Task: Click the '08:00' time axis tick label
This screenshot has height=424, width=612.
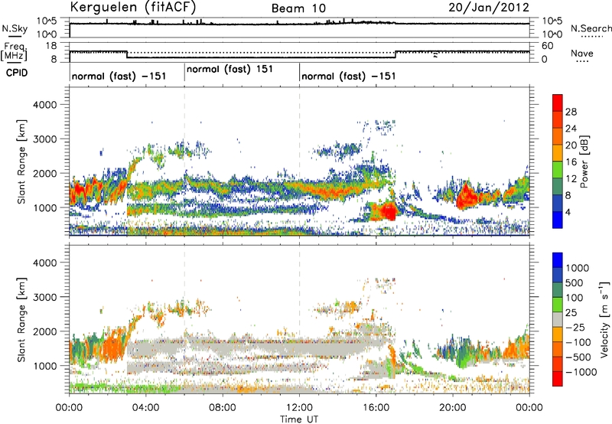Action: tap(223, 408)
